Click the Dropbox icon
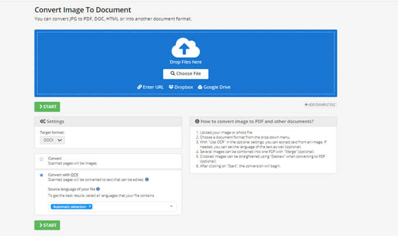 pos(171,87)
